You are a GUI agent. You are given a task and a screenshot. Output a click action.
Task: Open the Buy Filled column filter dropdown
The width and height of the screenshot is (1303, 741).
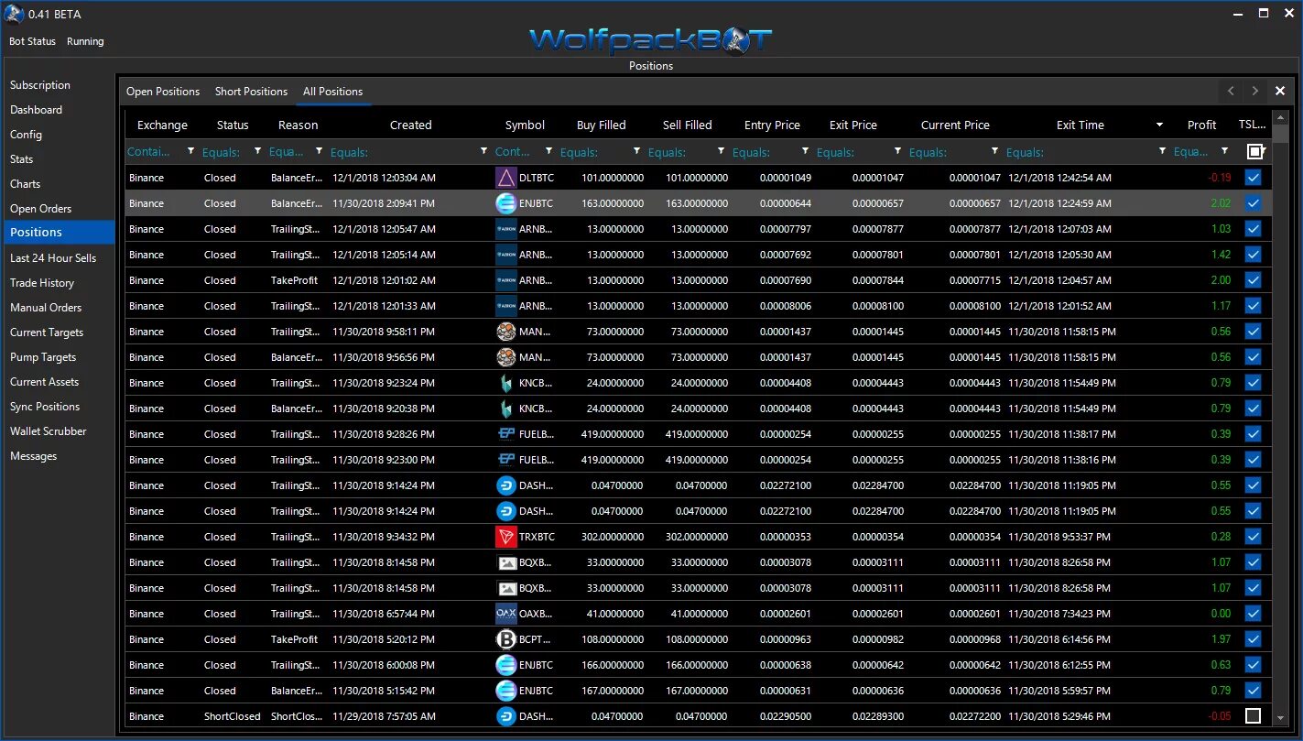click(x=636, y=152)
